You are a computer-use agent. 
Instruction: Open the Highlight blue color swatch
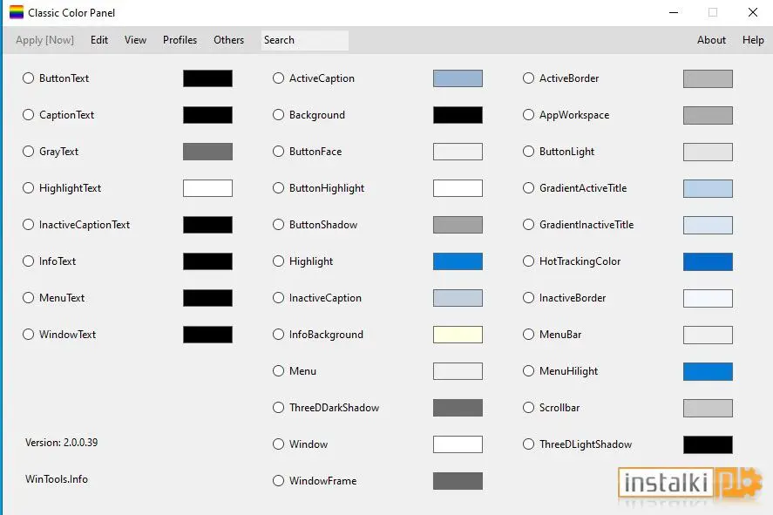point(458,261)
